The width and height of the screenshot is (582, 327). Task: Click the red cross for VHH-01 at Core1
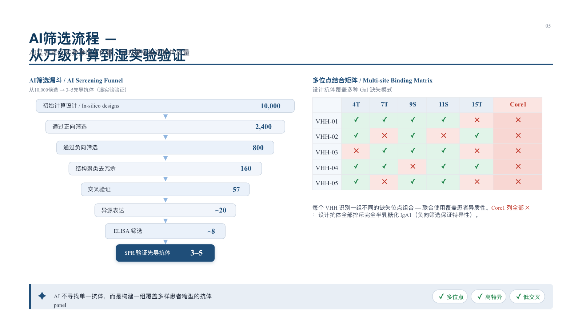pos(518,120)
